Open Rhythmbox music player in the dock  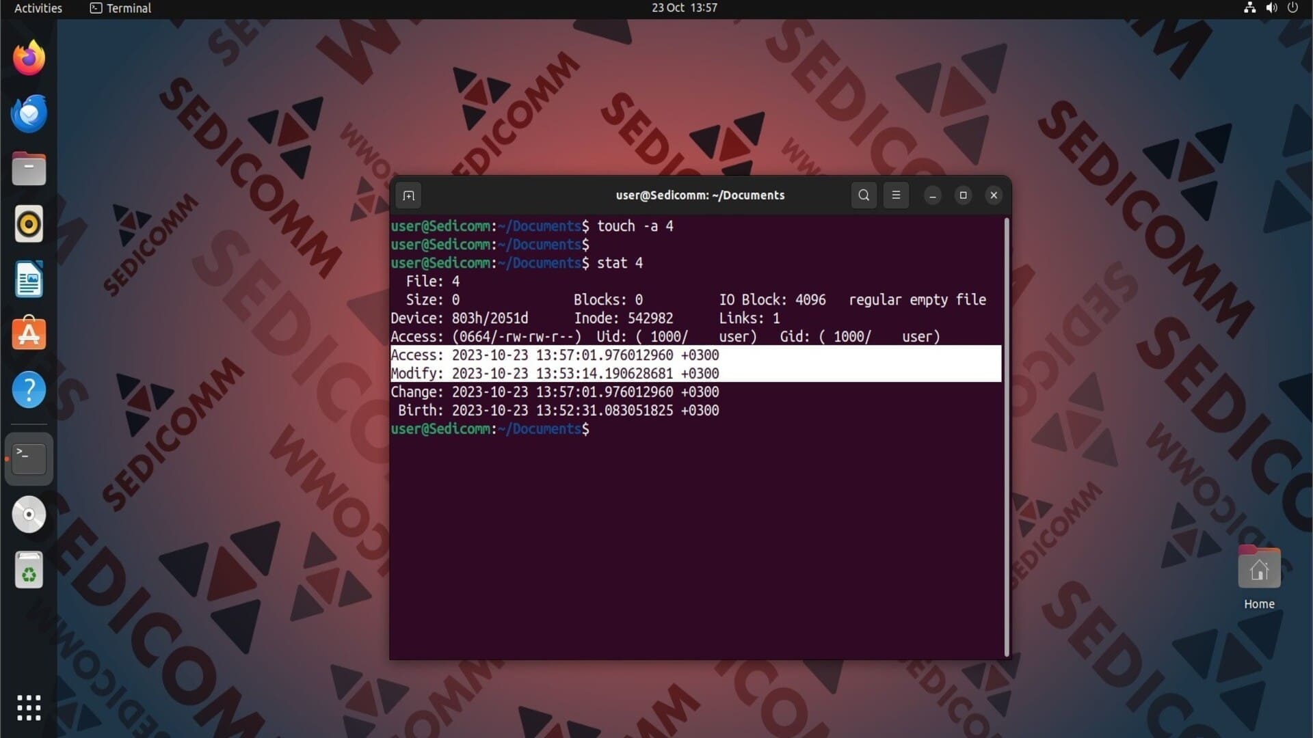tap(29, 224)
